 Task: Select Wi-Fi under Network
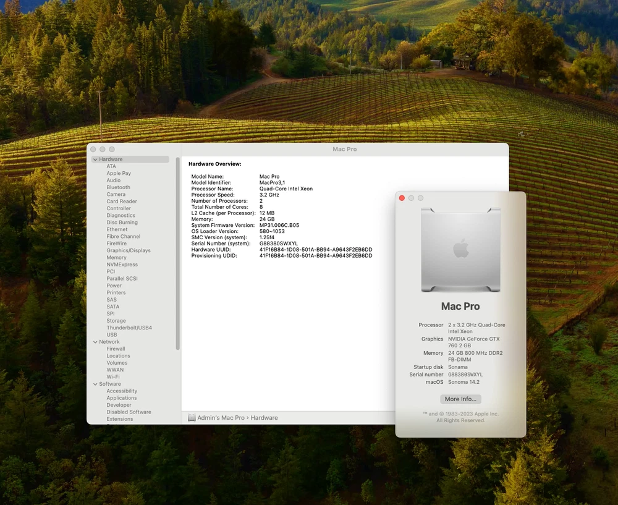coord(113,377)
